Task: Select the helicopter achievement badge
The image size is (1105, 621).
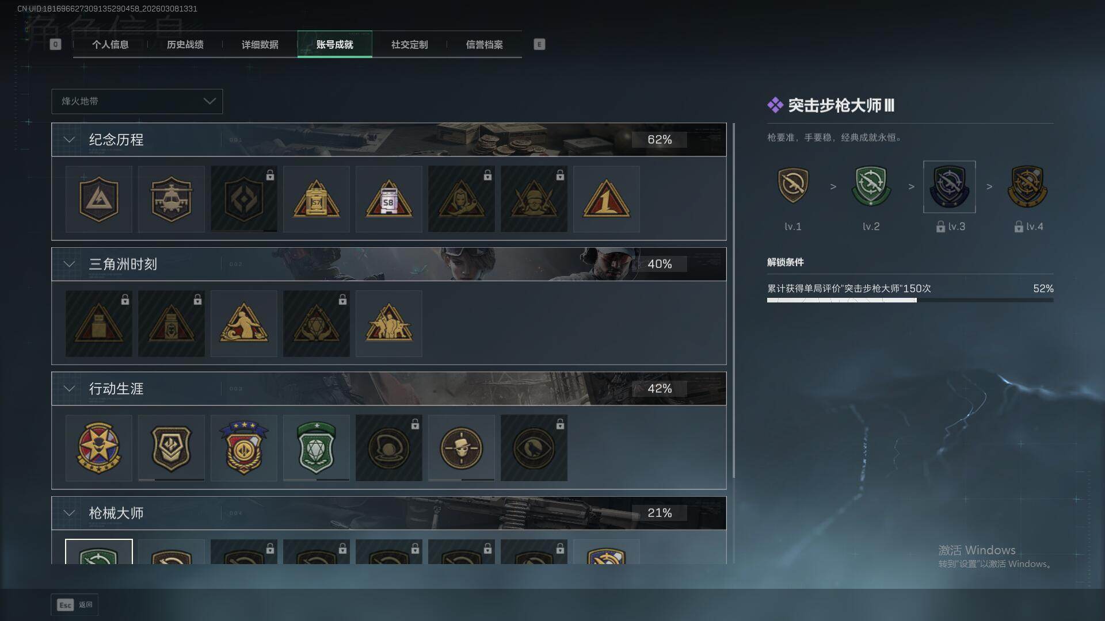Action: point(171,199)
